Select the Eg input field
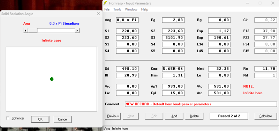The width and height of the screenshot is (279, 131). click(x=173, y=20)
